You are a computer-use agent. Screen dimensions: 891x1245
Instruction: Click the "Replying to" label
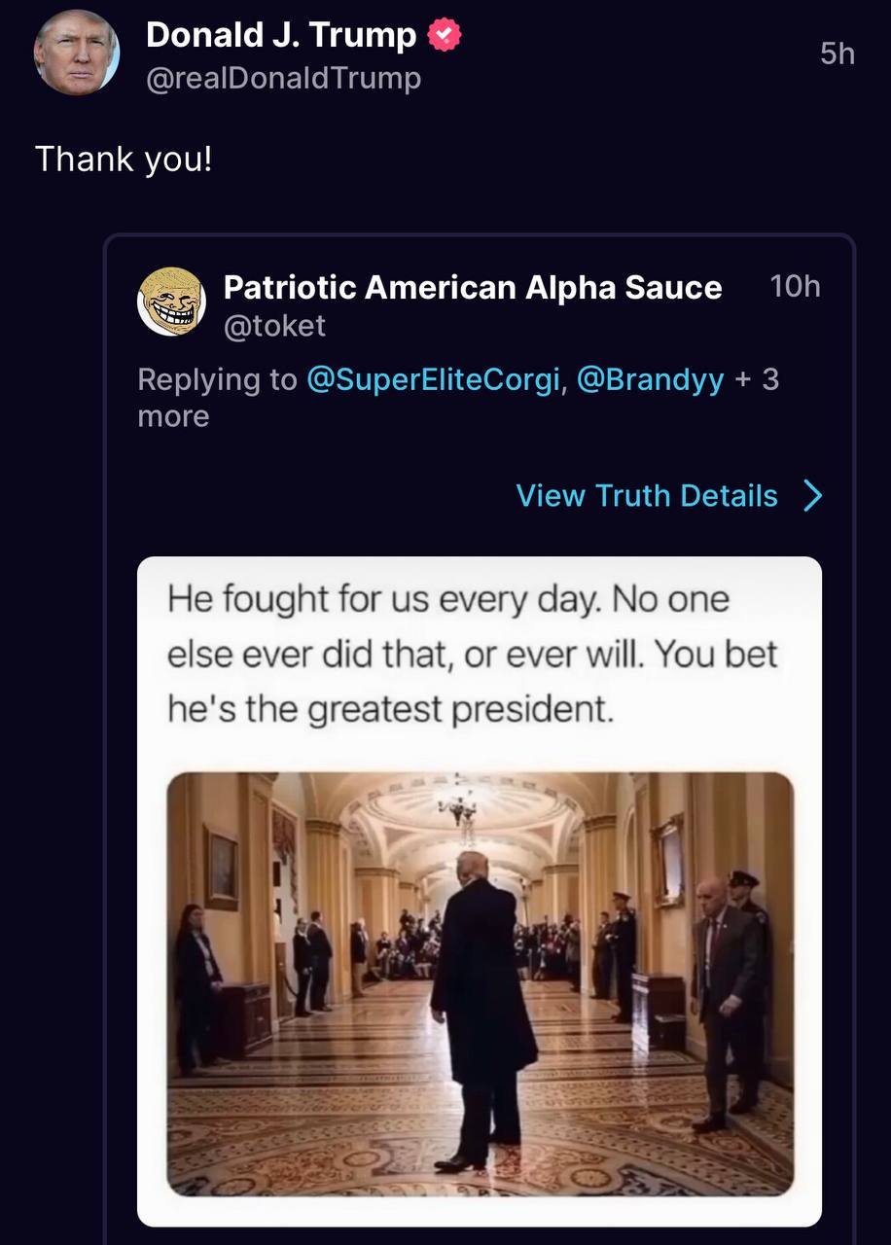[x=217, y=379]
